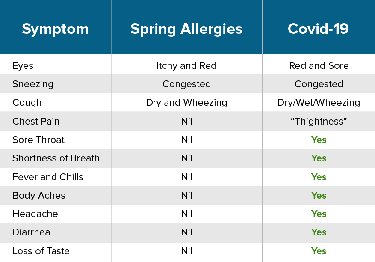This screenshot has width=375, height=262.
Task: Select the Fever and Chills label
Action: click(x=48, y=177)
